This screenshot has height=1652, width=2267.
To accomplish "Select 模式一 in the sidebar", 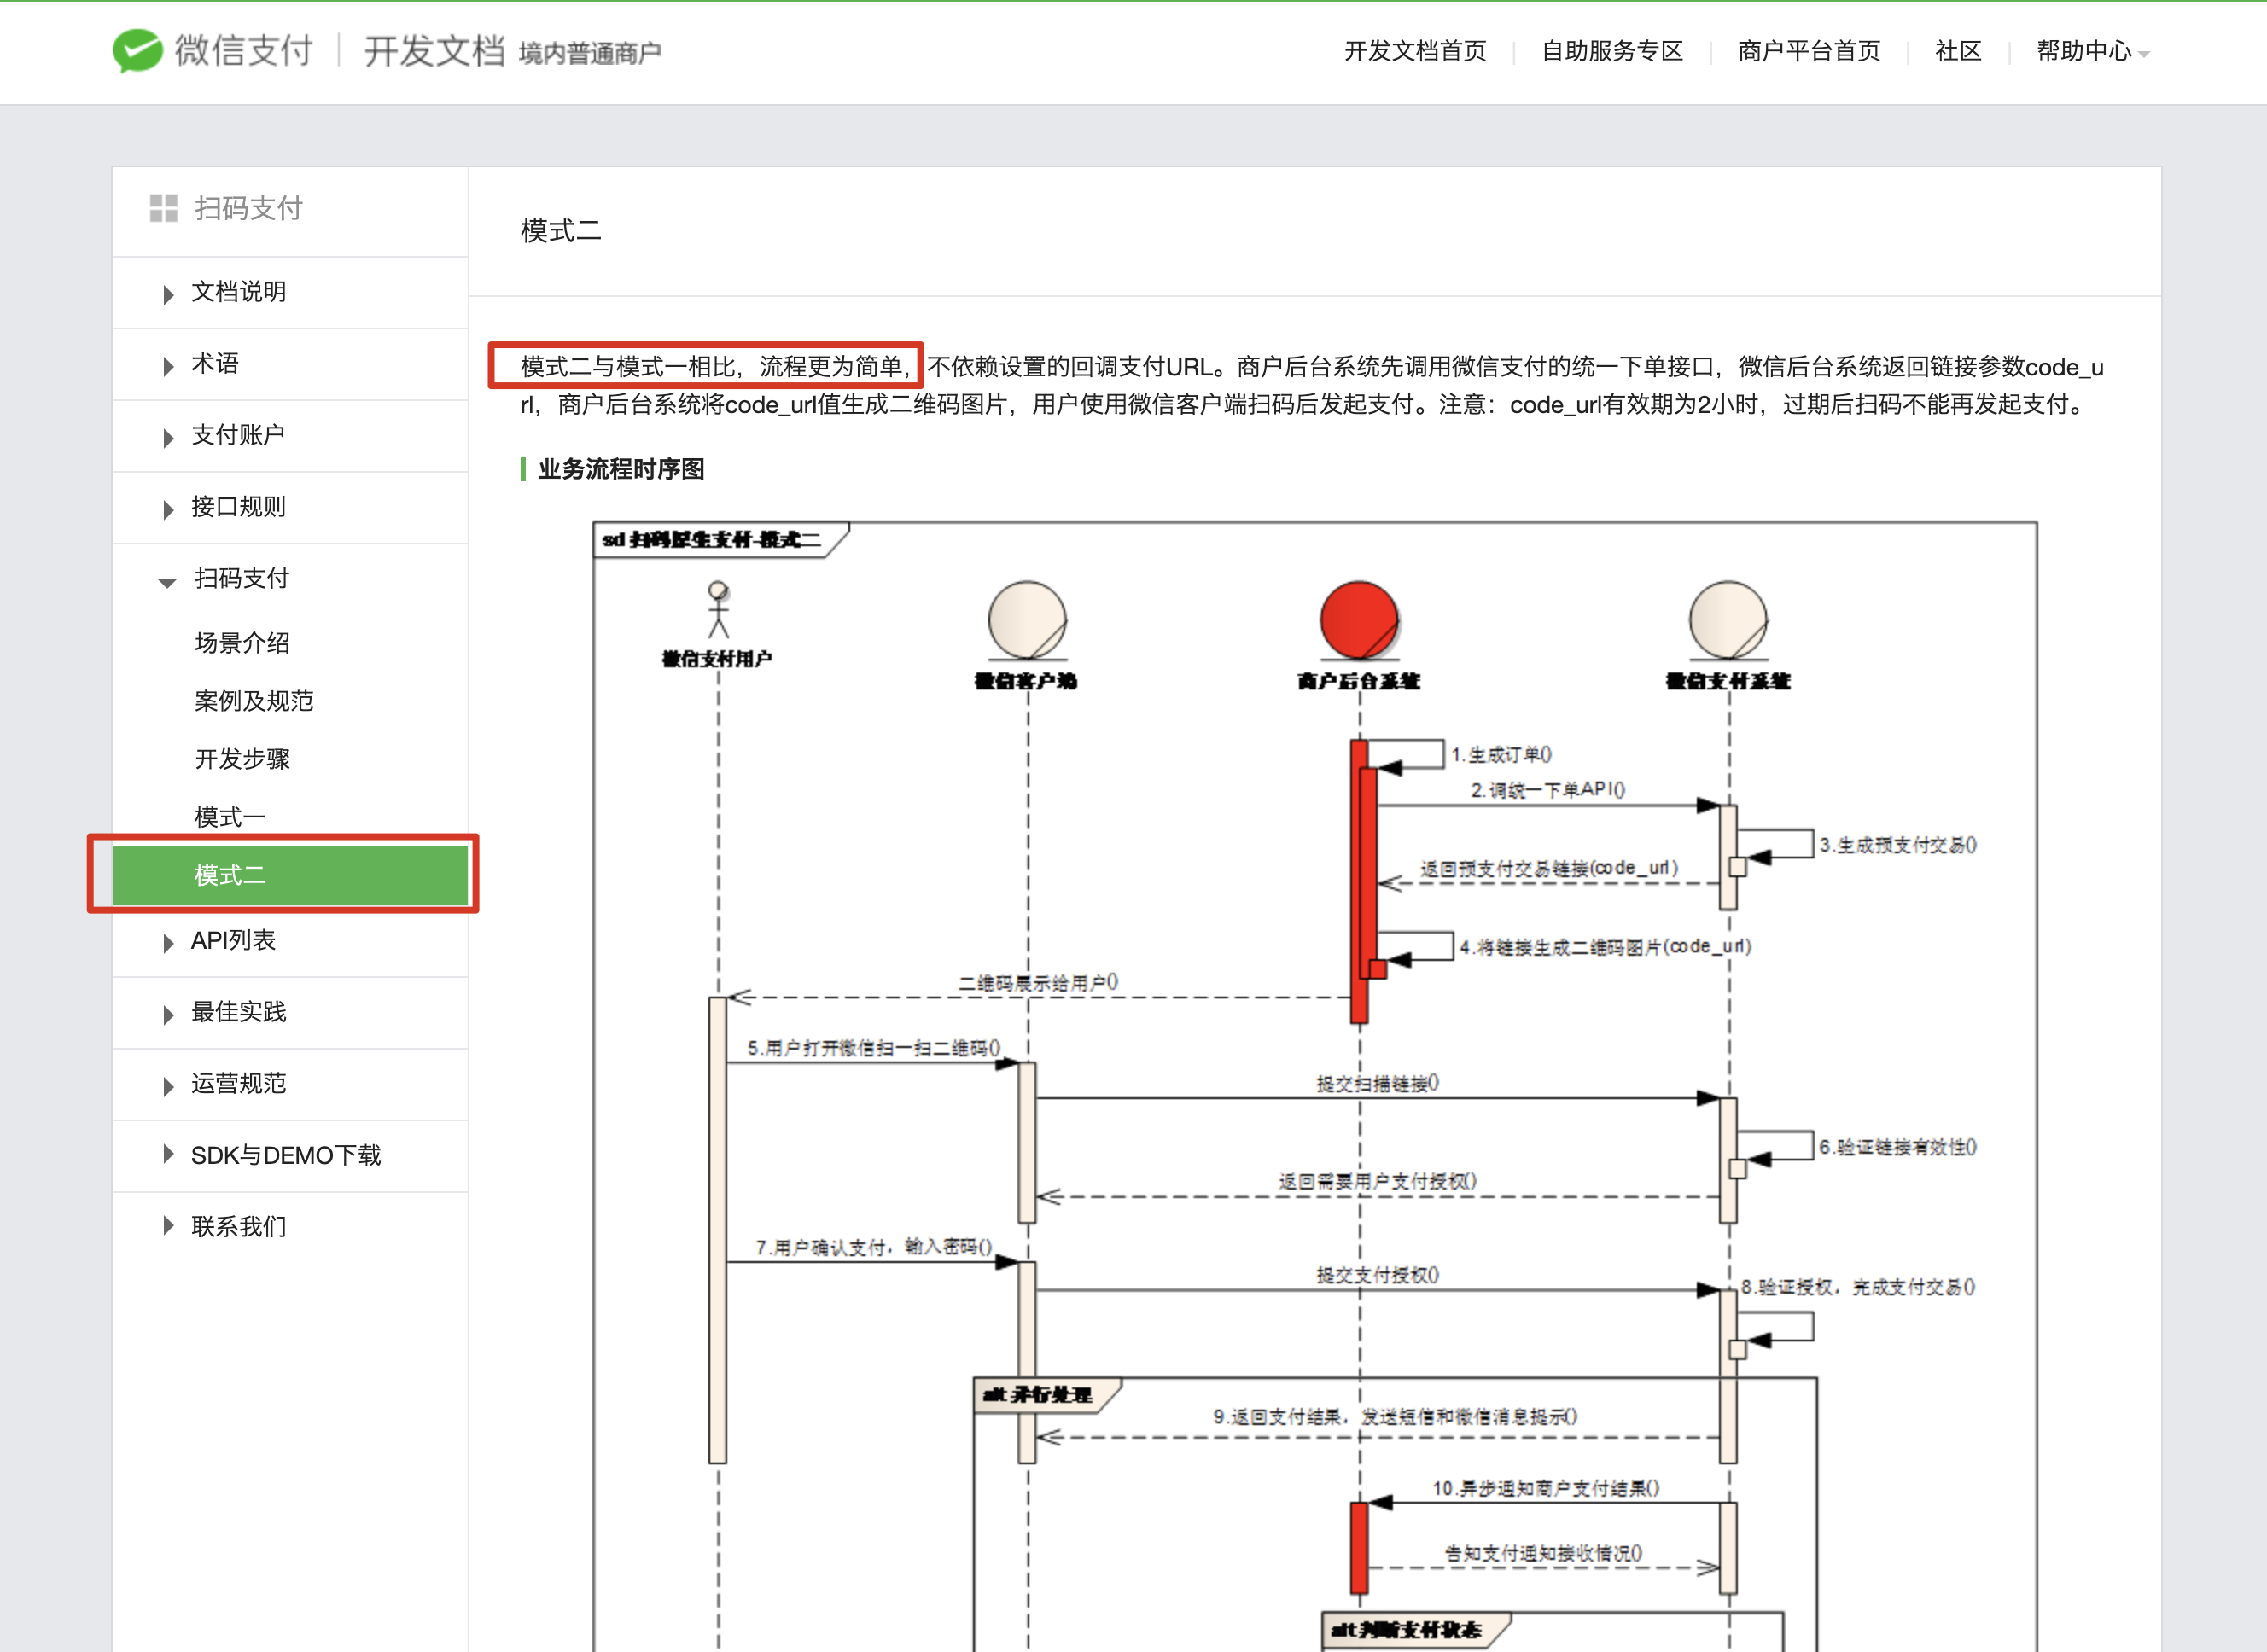I will (x=230, y=817).
